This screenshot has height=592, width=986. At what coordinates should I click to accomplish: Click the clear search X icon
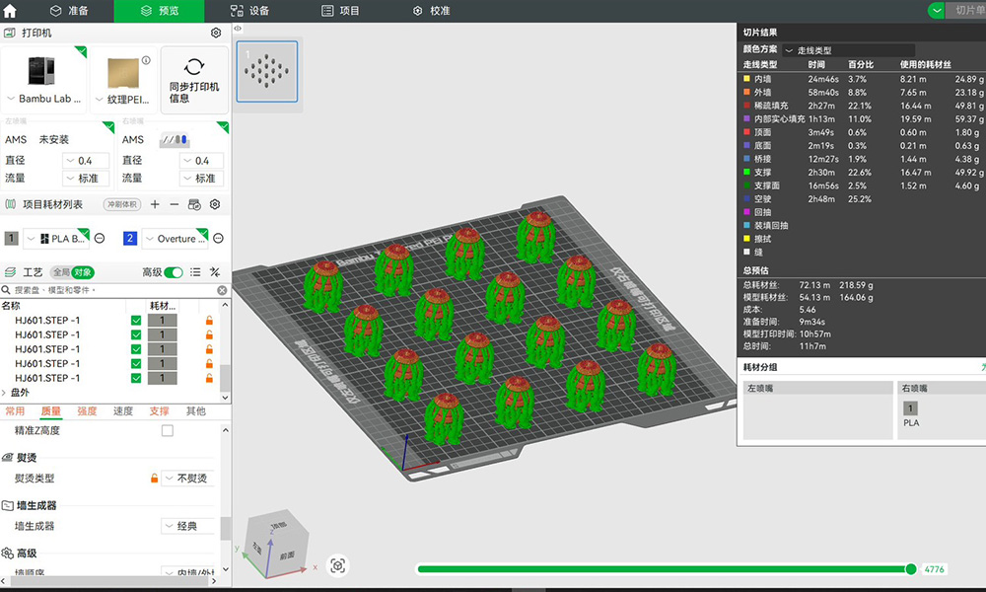coord(222,290)
